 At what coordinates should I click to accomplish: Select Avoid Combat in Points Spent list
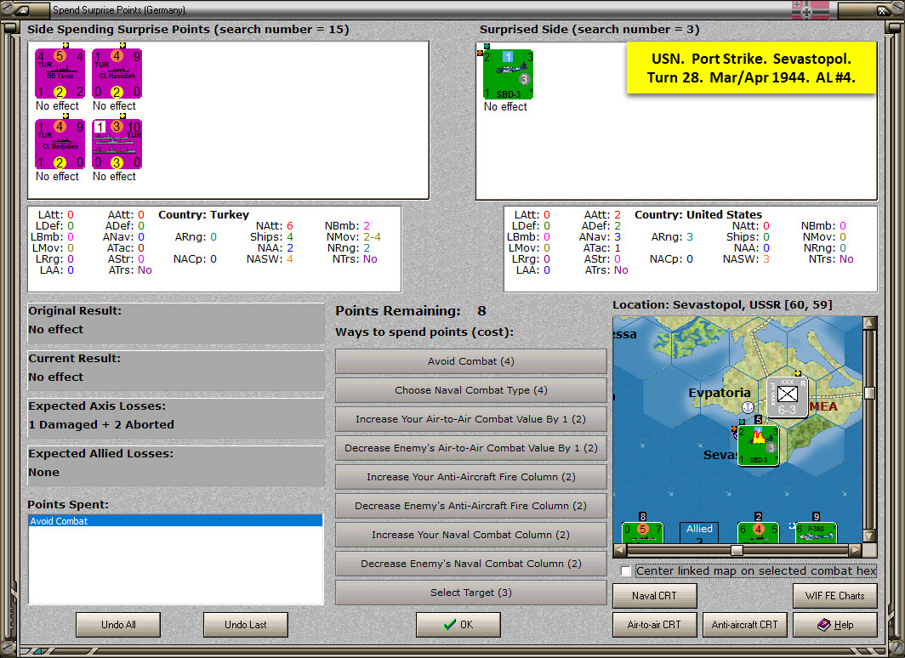175,521
